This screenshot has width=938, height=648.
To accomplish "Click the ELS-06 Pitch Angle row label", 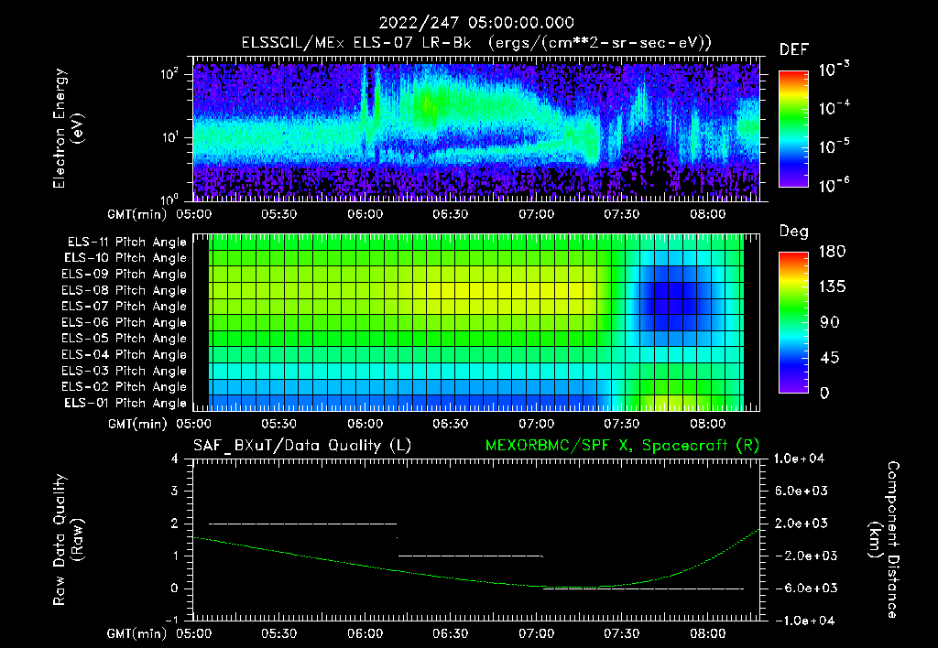I will tap(124, 322).
